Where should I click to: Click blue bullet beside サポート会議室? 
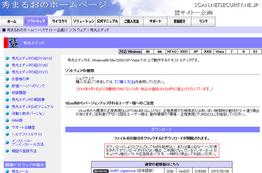7,127
